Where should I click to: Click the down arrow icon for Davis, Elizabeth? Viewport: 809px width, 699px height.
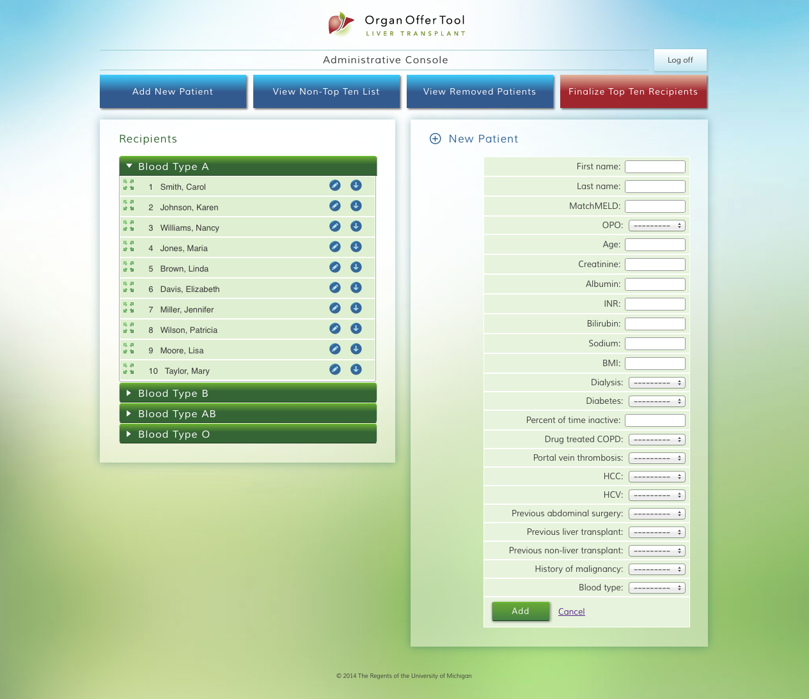coord(356,288)
